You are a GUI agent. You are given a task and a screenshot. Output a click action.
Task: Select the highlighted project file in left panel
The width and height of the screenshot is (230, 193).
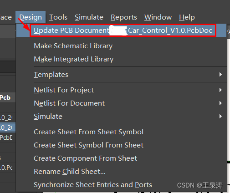pos(8,127)
